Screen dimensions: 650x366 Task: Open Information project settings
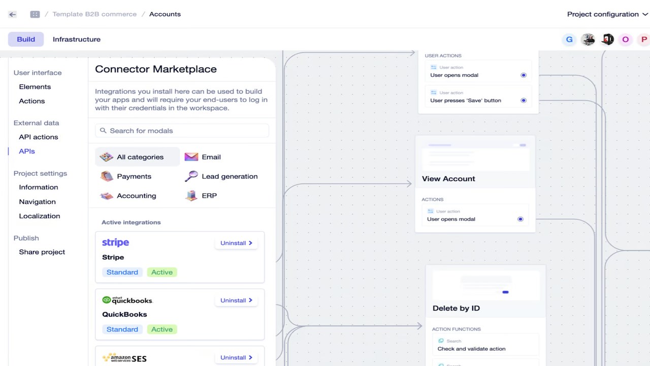[39, 188]
